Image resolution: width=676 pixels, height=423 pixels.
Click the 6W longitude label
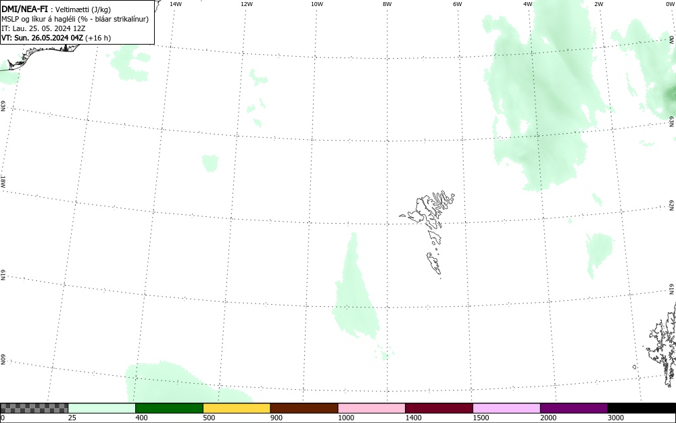[x=458, y=4]
